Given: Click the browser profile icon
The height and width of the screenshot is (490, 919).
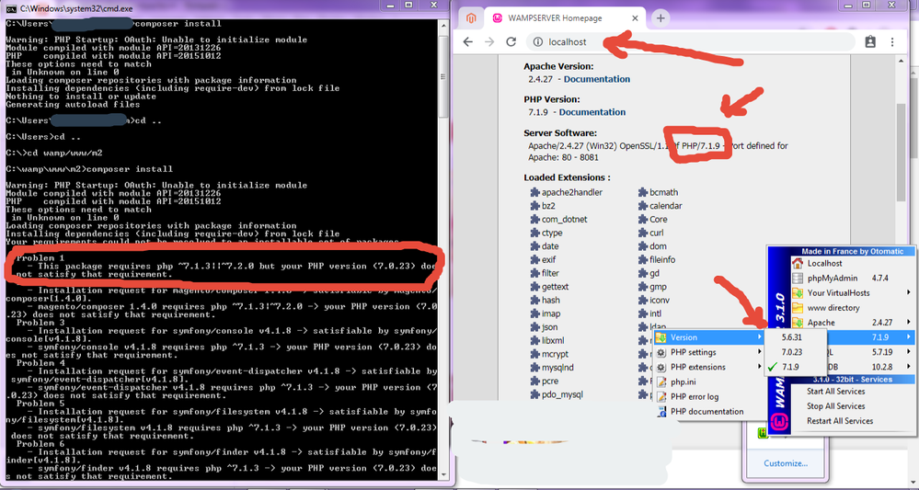Looking at the screenshot, I should click(870, 42).
